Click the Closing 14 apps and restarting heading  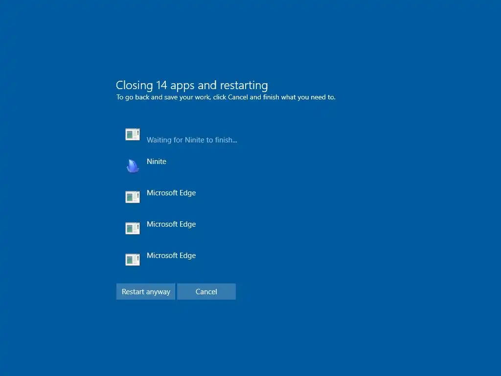tap(192, 85)
